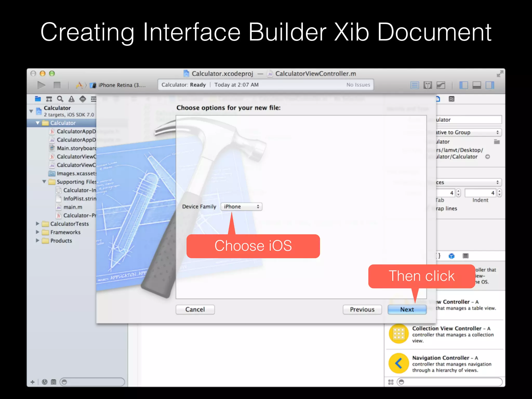Select the Media library filmstrip icon

click(x=465, y=256)
